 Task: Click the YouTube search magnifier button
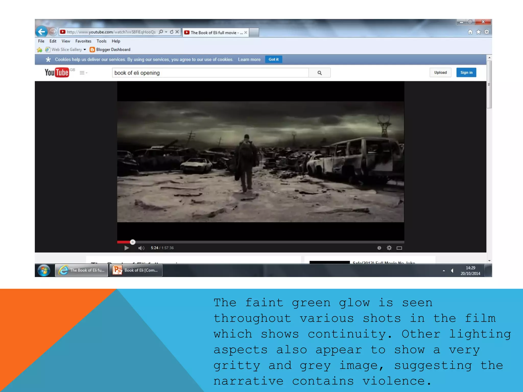(x=319, y=73)
